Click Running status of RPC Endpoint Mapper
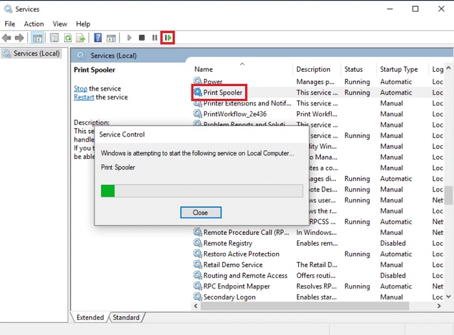 click(357, 286)
